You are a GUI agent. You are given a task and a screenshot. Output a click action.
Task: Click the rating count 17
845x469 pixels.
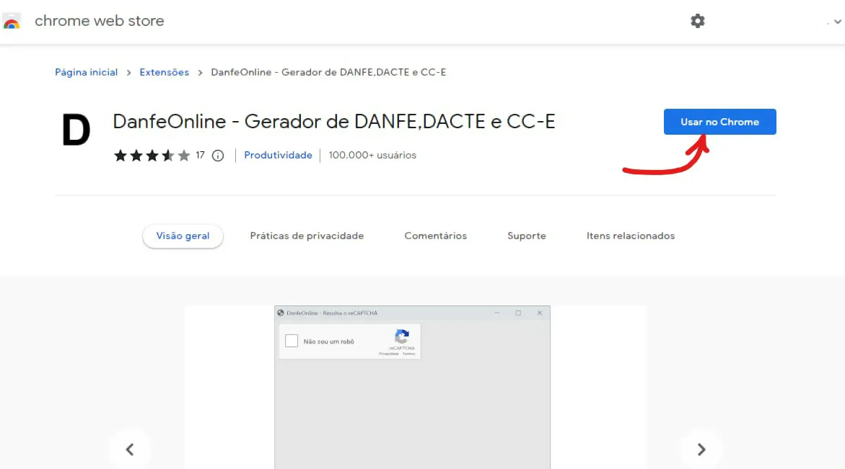tap(201, 156)
